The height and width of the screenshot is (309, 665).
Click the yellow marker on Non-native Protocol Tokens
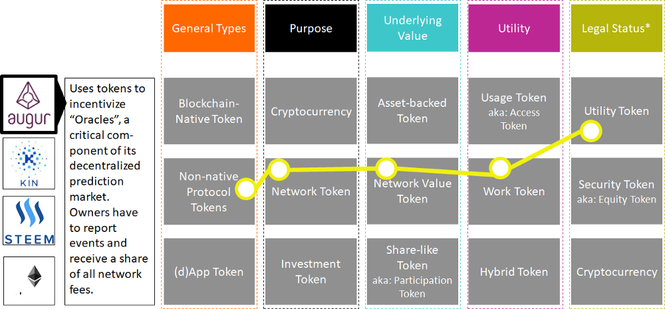coord(245,189)
